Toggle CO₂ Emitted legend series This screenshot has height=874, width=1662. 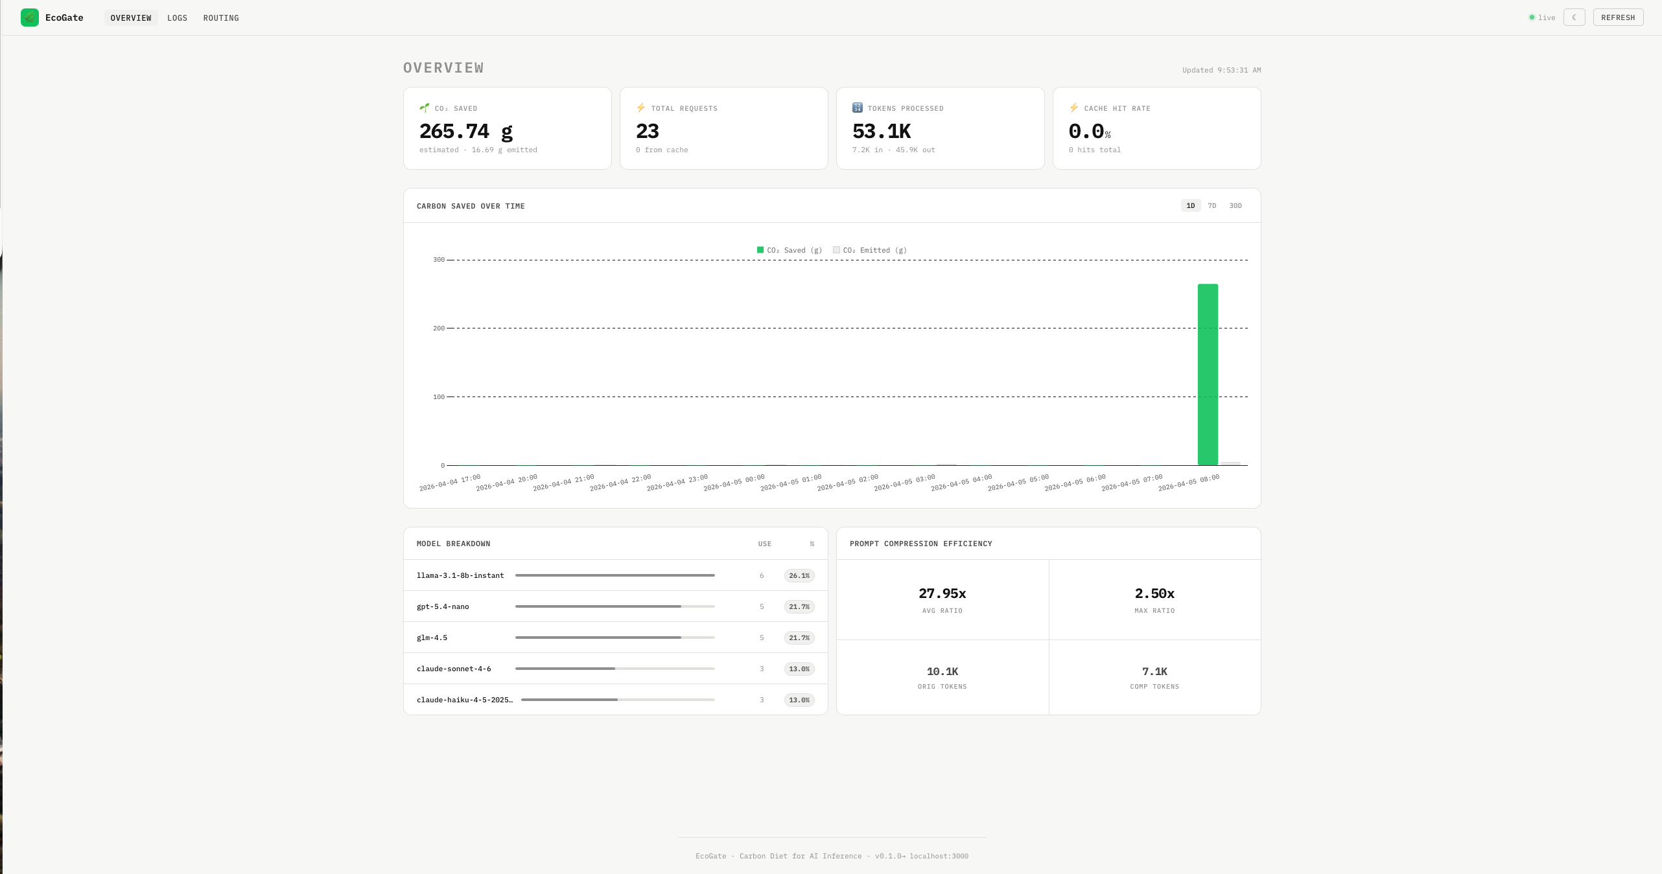[869, 250]
